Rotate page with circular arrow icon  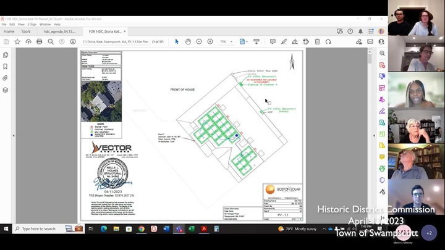point(328,42)
